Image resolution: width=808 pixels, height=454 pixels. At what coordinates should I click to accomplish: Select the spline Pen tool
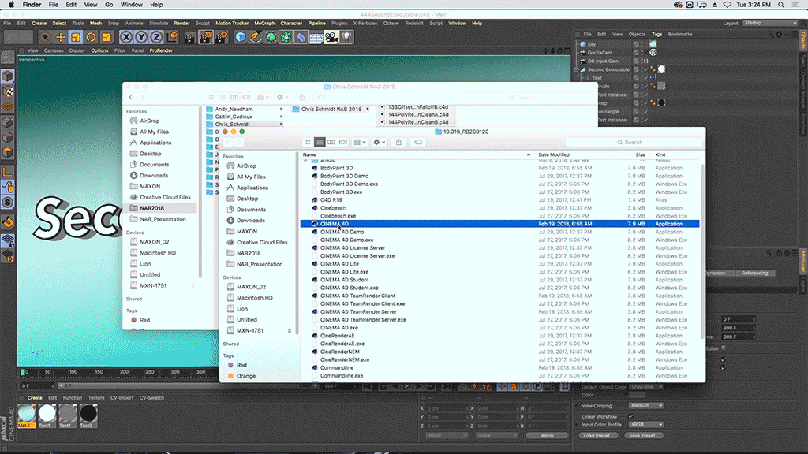[256, 37]
